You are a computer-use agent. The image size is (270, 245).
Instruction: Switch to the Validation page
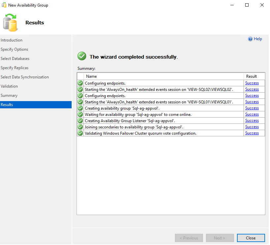click(9, 86)
